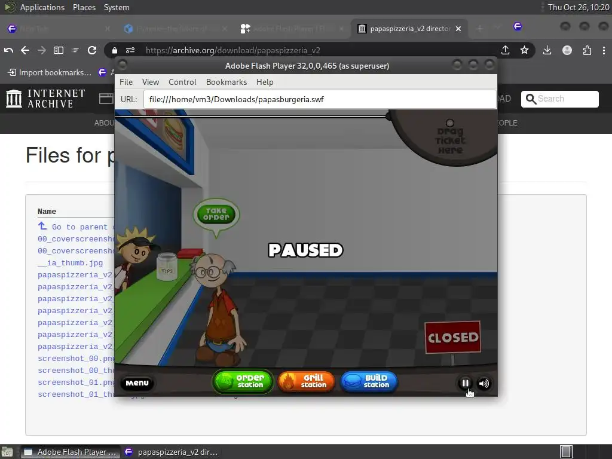Open Flash Player Control menu
Image resolution: width=612 pixels, height=459 pixels.
click(182, 82)
